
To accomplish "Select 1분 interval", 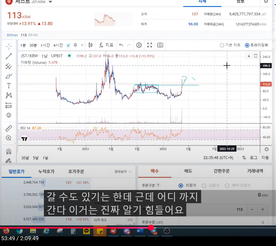I will 23,45.
